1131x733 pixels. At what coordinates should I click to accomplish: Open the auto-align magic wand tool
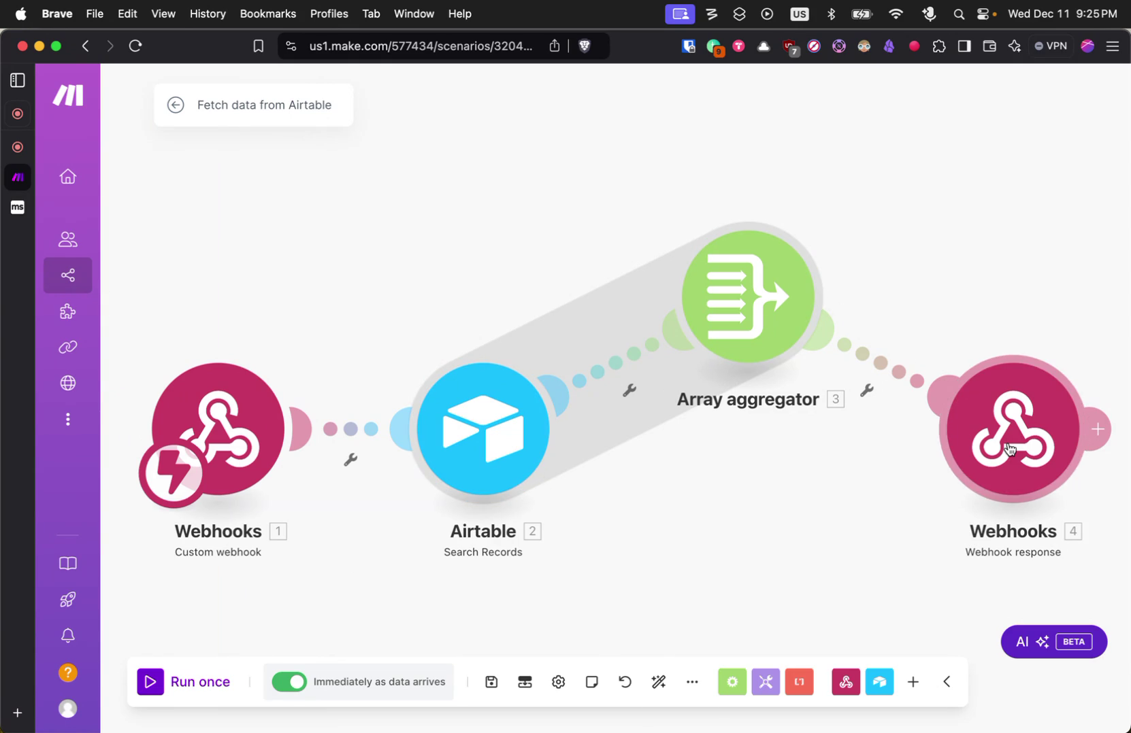658,681
